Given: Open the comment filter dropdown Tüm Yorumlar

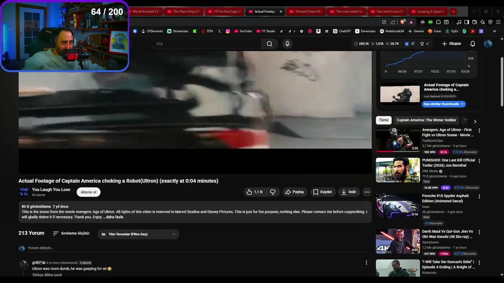Looking at the screenshot, I should (x=138, y=234).
